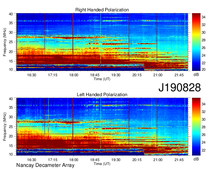Click the "10" frequency tick of Right Handed plot
The height and width of the screenshot is (169, 209).
coord(11,69)
